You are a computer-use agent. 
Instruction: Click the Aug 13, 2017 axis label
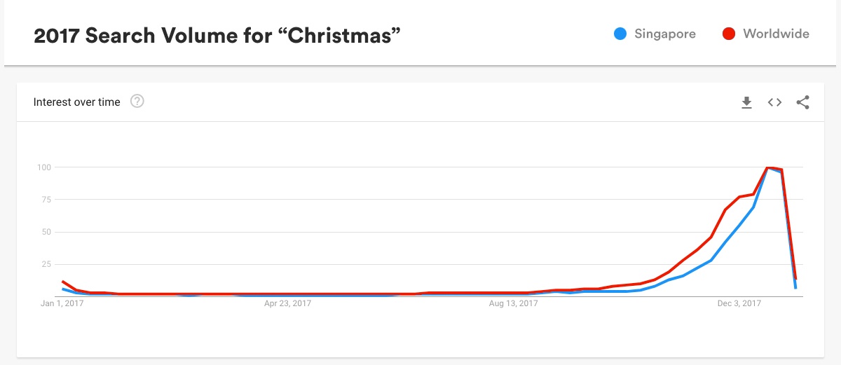pyautogui.click(x=513, y=303)
